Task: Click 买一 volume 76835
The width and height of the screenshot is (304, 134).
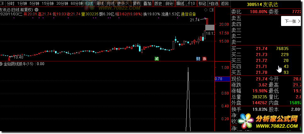Action: tap(282, 49)
